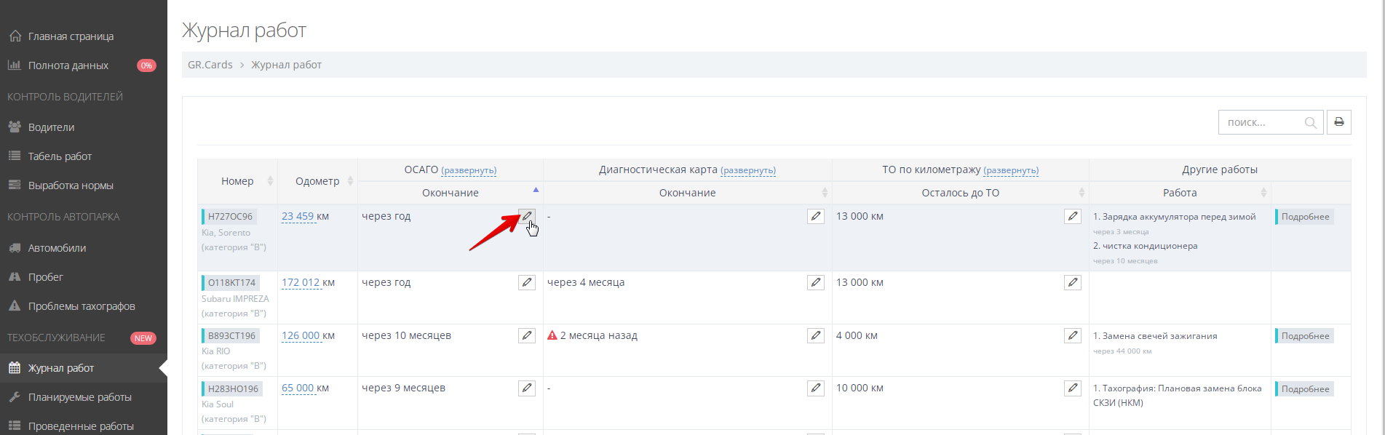Expand the ОСАГО column group
This screenshot has width=1385, height=435.
(468, 170)
